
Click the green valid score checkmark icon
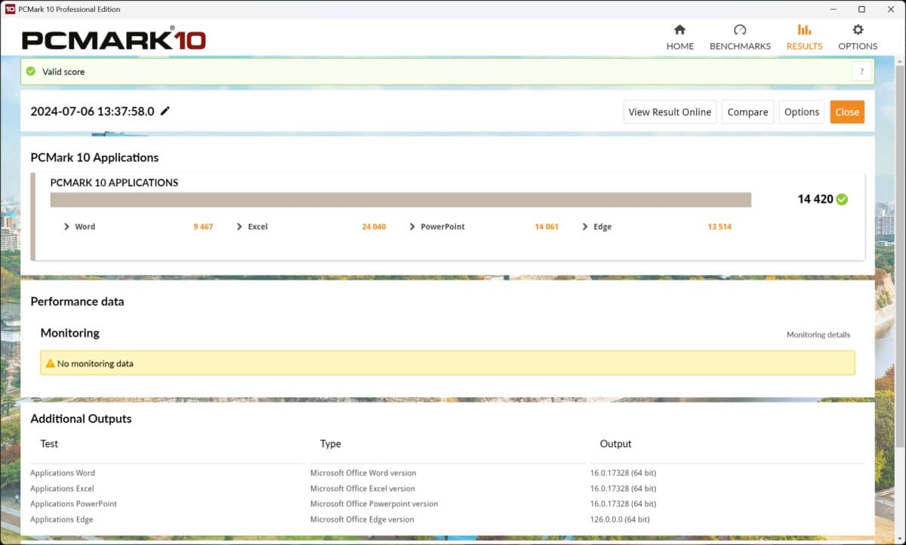pyautogui.click(x=31, y=72)
